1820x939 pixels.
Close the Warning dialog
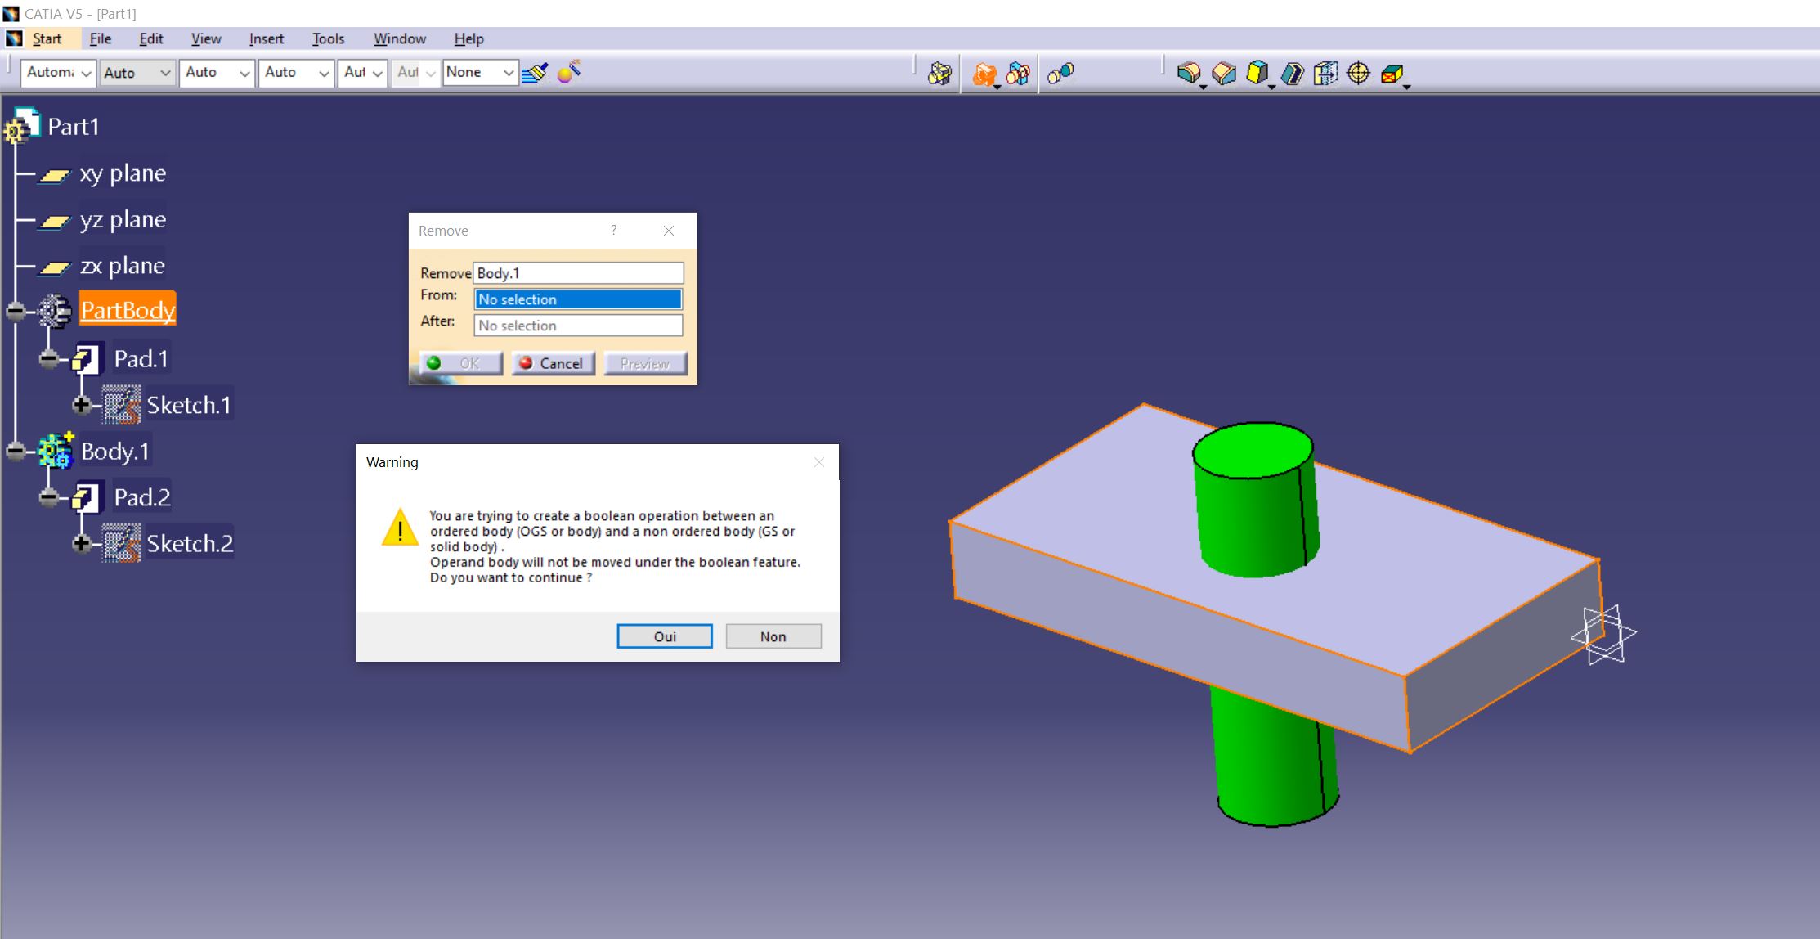point(818,462)
